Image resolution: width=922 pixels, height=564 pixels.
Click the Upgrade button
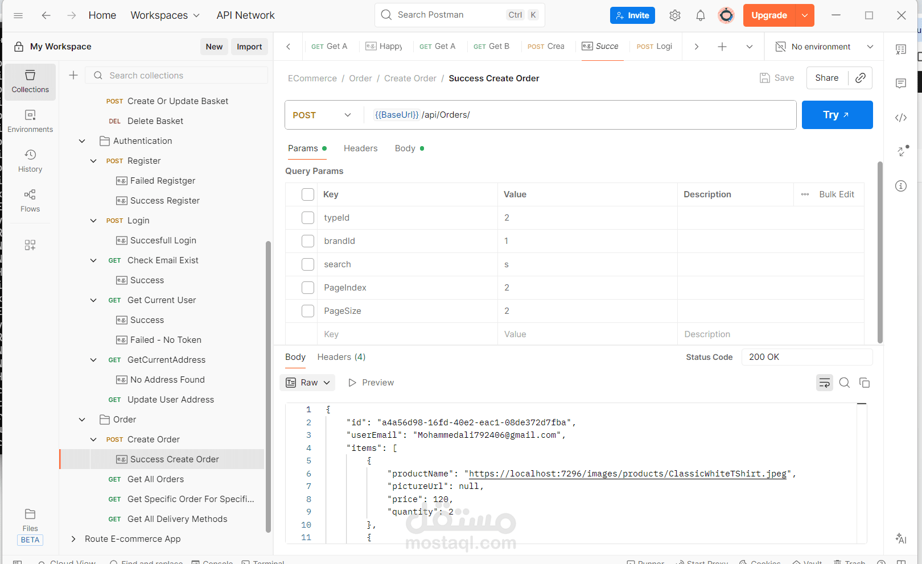[769, 15]
